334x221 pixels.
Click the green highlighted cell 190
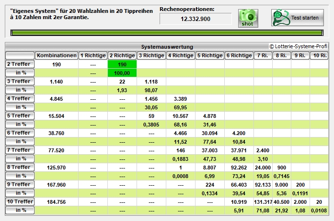coord(122,64)
